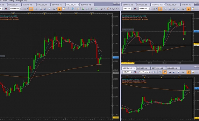
Task: Open the Trading menu
Action: click(11, 1)
